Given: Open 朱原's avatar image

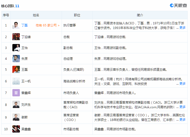Looking at the screenshot, I should click(16, 59).
